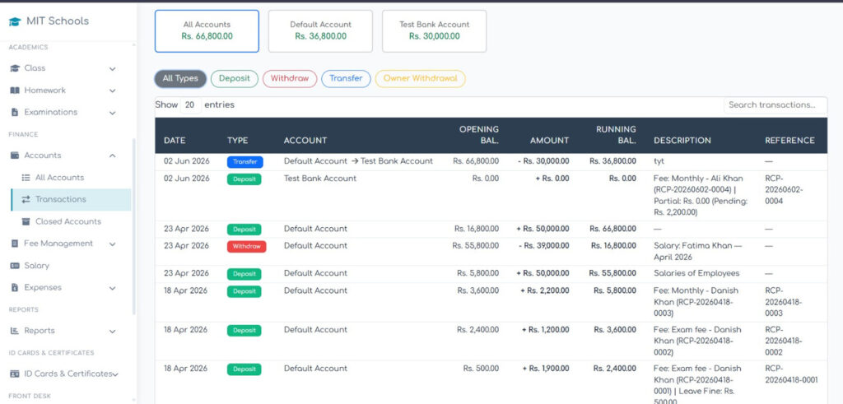The height and width of the screenshot is (404, 843).
Task: Click reference 'RCP-20260418-0001'
Action: point(791,374)
